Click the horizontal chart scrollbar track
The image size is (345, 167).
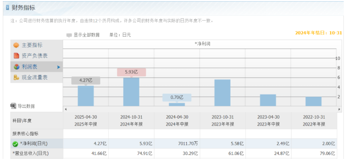202,109
